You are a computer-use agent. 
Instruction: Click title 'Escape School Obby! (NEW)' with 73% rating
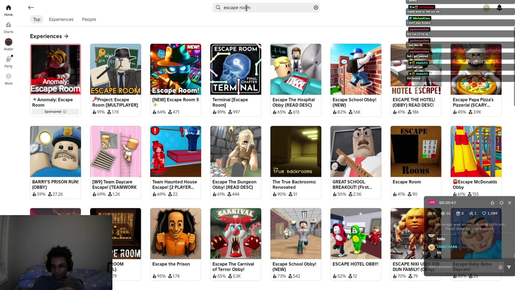294,267
